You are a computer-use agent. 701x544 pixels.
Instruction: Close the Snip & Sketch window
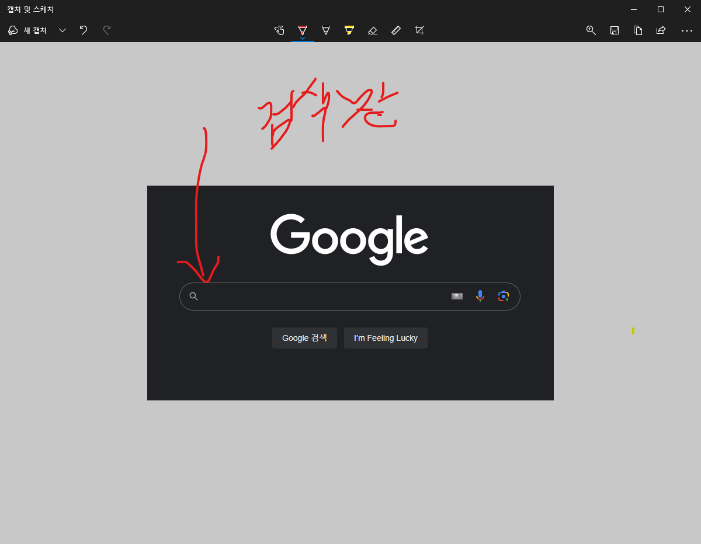pos(688,9)
